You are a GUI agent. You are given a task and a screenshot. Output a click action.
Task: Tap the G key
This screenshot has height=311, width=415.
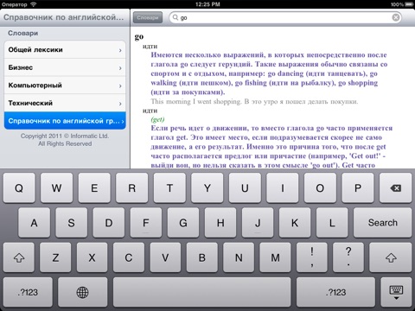pyautogui.click(x=183, y=223)
